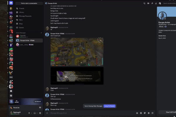Open the RNS server
This screenshot has height=117, width=176.
click(x=11, y=77)
